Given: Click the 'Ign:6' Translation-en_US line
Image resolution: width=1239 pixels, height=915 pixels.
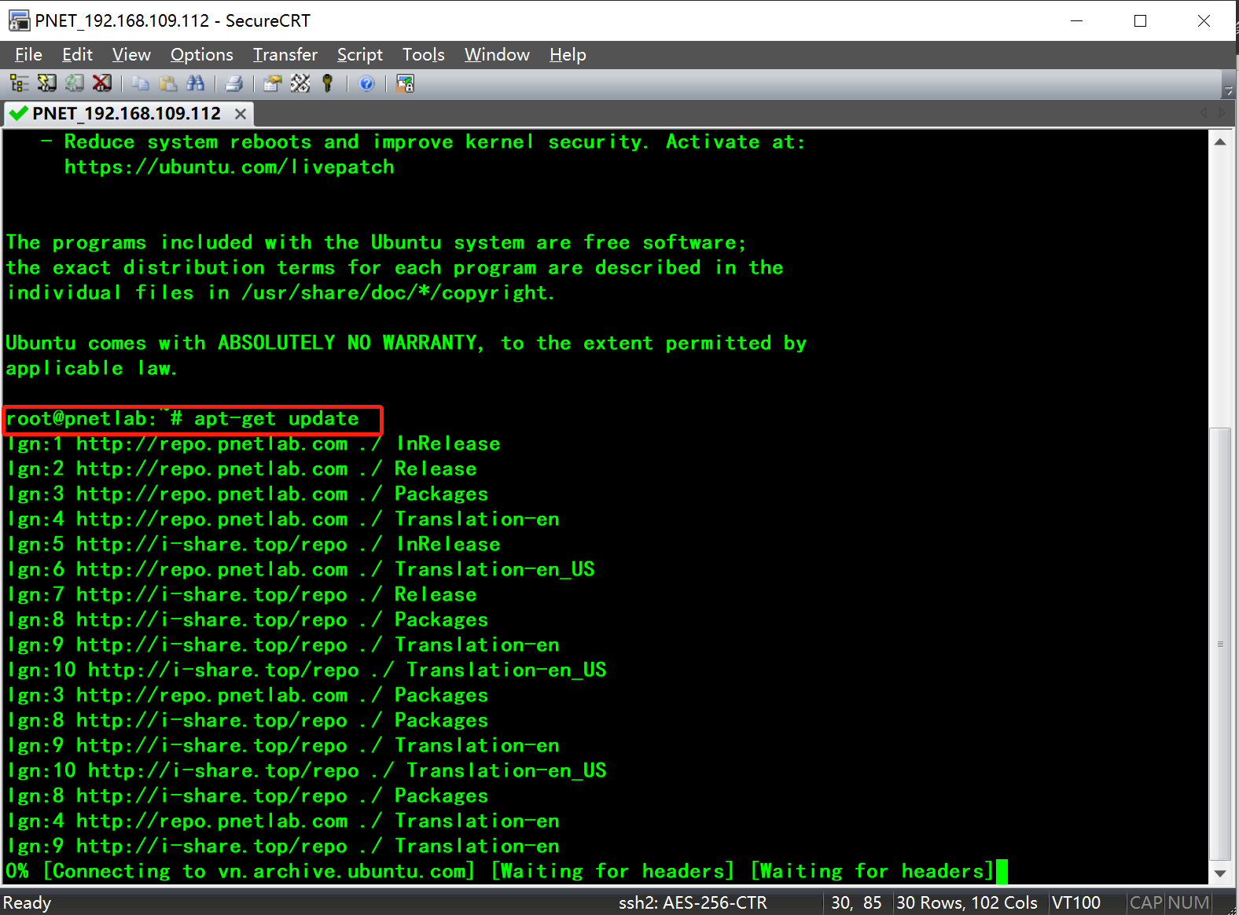Looking at the screenshot, I should click(x=301, y=569).
